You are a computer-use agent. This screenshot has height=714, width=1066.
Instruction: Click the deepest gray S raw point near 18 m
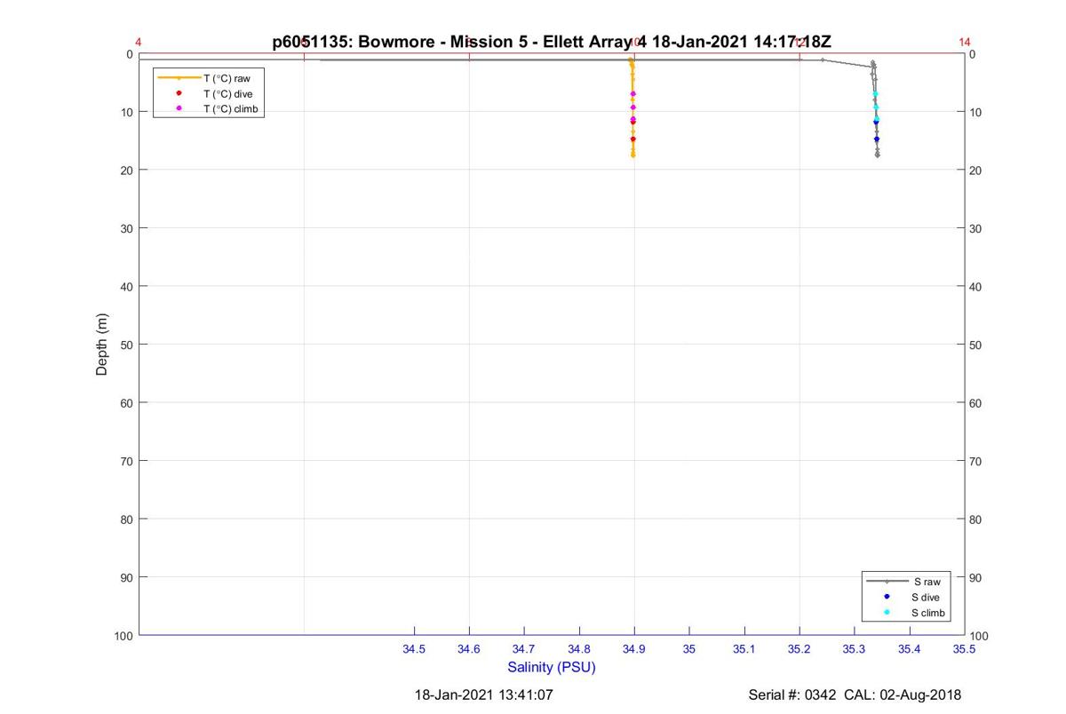878,155
